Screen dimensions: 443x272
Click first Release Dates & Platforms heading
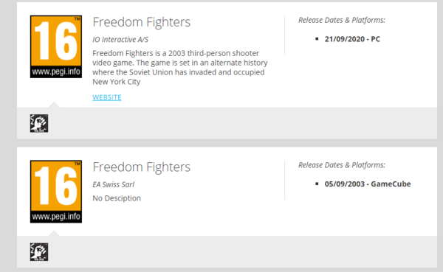pos(342,20)
